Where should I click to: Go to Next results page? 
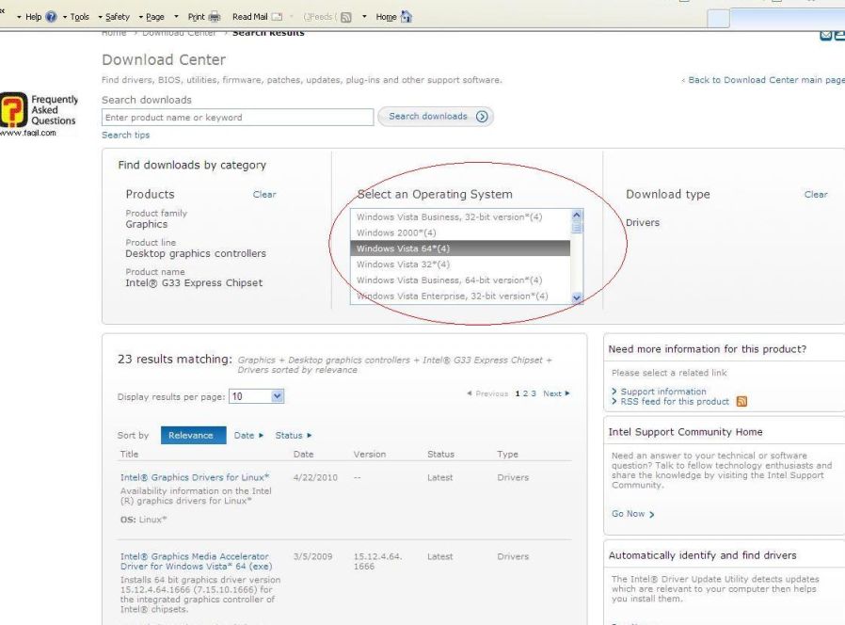pos(556,393)
